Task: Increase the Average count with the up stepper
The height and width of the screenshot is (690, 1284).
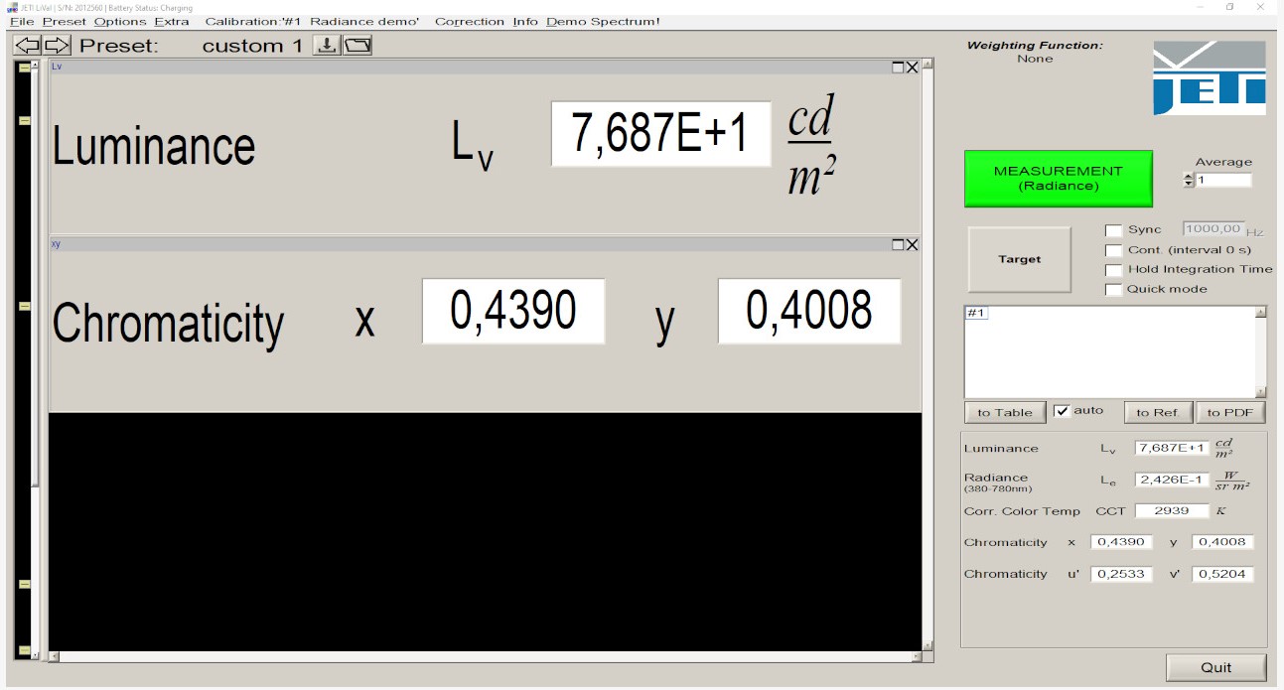Action: pos(1188,176)
